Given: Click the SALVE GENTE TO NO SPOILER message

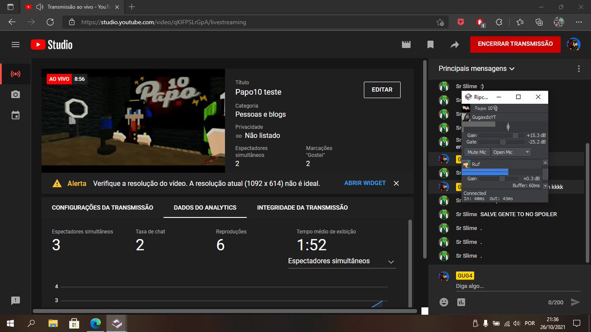Looking at the screenshot, I should pyautogui.click(x=518, y=214).
